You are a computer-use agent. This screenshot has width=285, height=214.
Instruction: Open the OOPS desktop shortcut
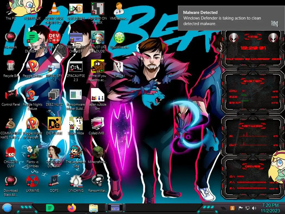(x=54, y=184)
